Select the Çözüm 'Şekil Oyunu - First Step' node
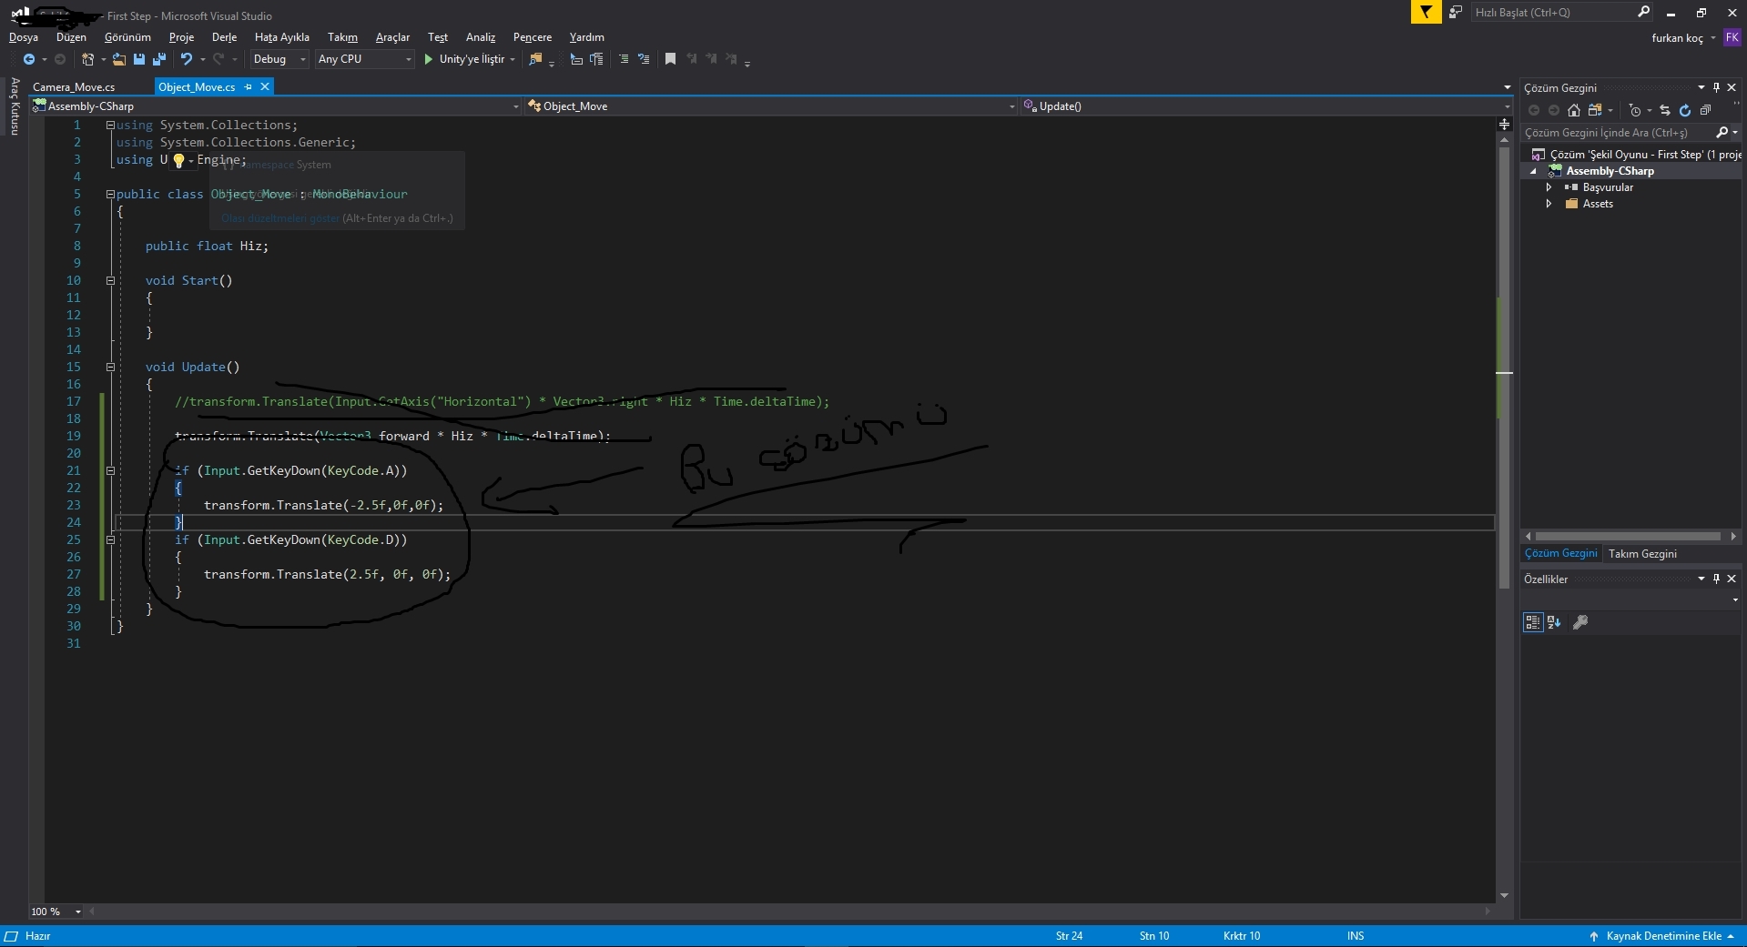Viewport: 1747px width, 947px height. click(x=1636, y=155)
